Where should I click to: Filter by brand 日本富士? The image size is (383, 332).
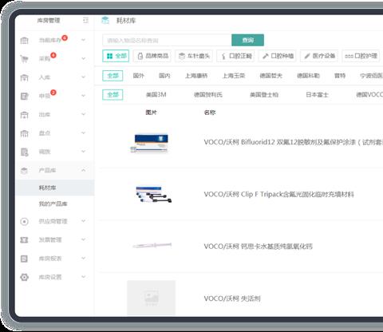pyautogui.click(x=317, y=95)
